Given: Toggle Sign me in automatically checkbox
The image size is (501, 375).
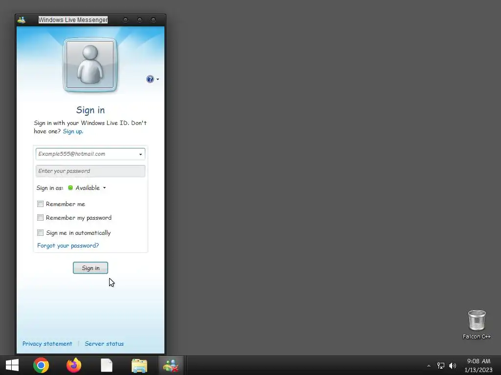Looking at the screenshot, I should point(40,232).
